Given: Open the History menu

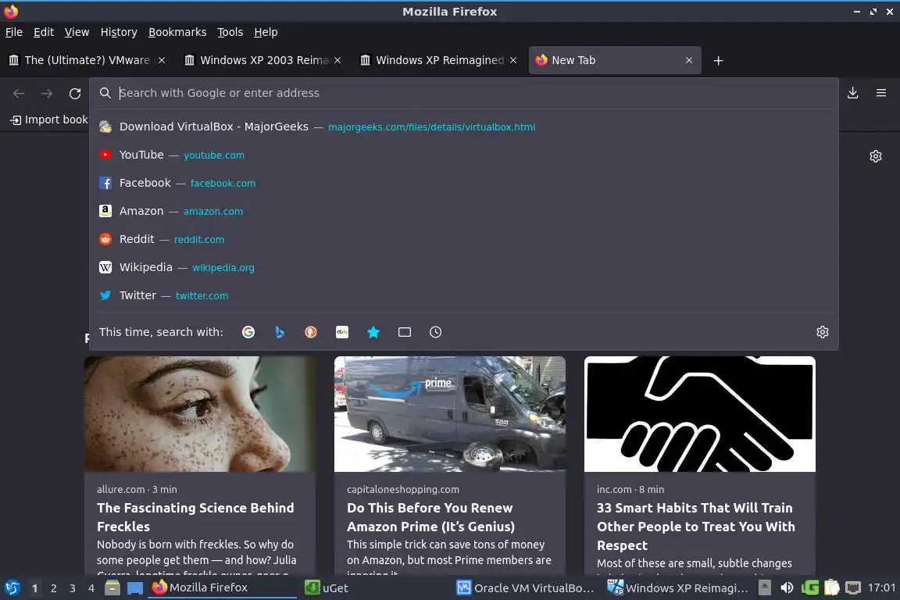Looking at the screenshot, I should pos(119,32).
